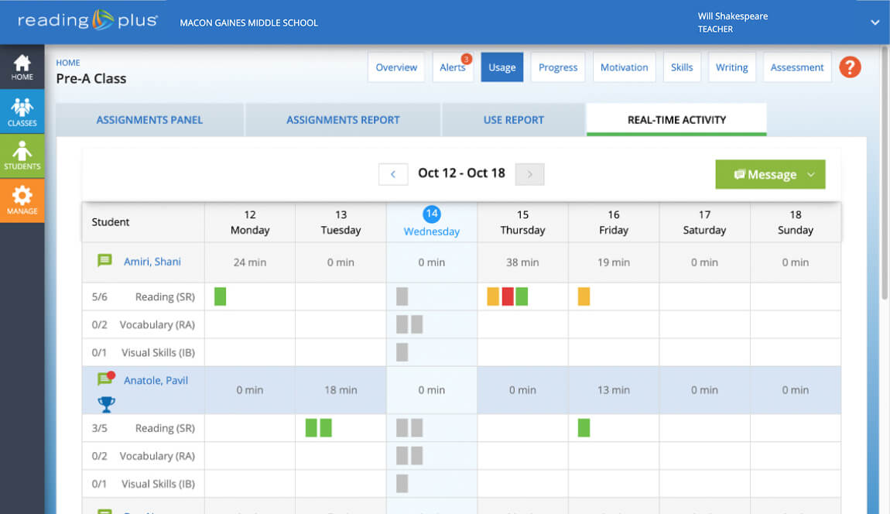Open the Home sidebar icon
Image resolution: width=890 pixels, height=514 pixels.
point(22,67)
